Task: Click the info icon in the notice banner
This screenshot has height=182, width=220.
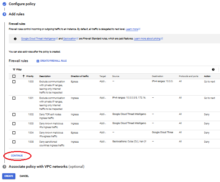Action: tap(15, 39)
